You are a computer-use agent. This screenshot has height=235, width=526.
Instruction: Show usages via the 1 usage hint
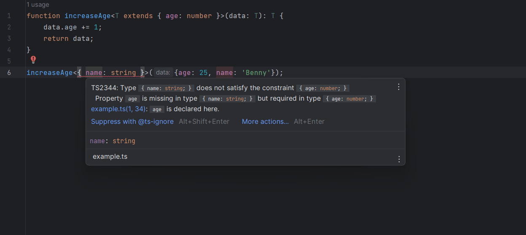(38, 5)
